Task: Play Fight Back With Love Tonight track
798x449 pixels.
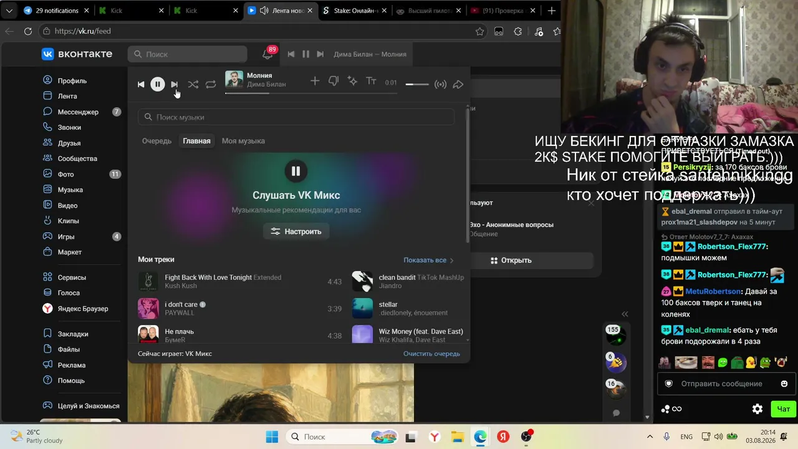Action: coord(239,281)
